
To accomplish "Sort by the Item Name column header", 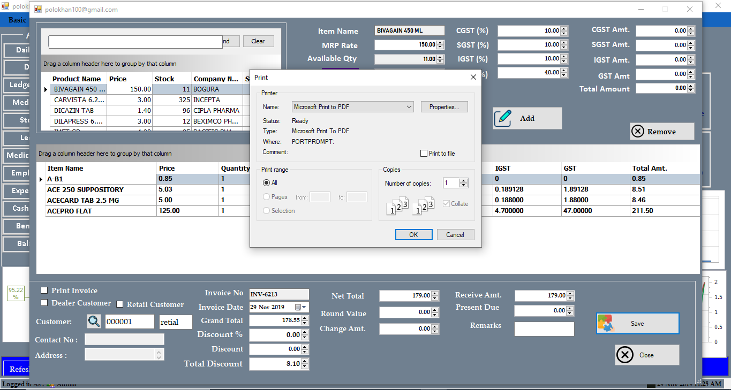I will (102, 168).
